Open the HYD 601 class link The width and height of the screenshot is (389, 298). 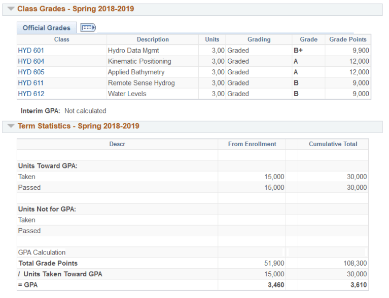click(31, 51)
